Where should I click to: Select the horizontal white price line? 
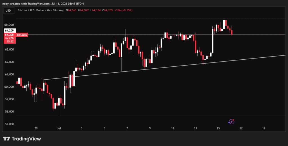151,35
